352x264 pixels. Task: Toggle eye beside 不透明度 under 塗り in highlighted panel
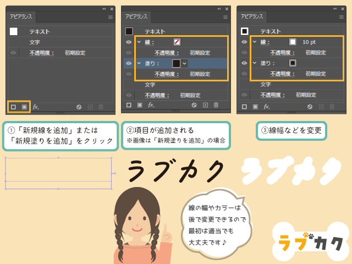[x=129, y=74]
